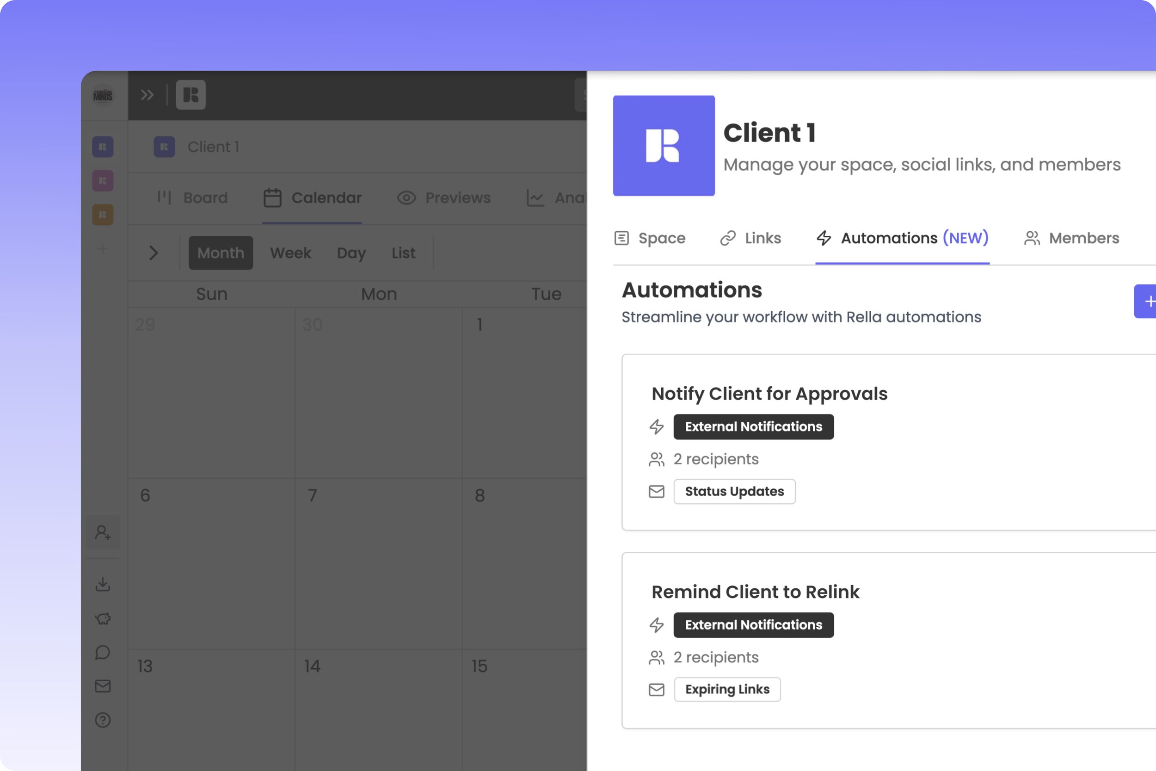Select the purple space icon in sidebar
This screenshot has width=1156, height=771.
[x=103, y=147]
